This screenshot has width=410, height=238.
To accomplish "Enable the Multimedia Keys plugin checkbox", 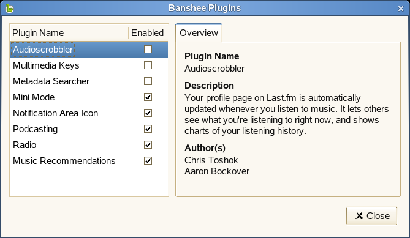I will click(148, 65).
